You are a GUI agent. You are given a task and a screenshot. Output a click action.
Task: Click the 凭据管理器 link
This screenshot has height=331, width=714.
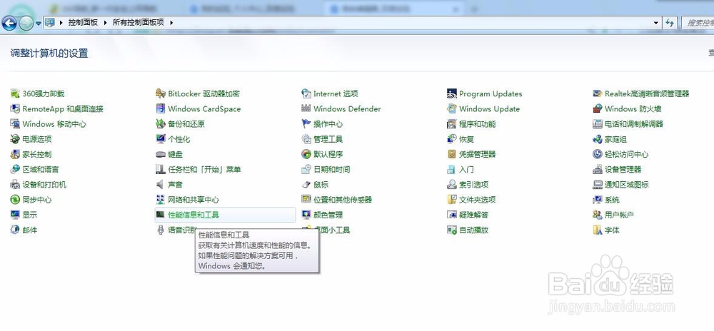[477, 154]
